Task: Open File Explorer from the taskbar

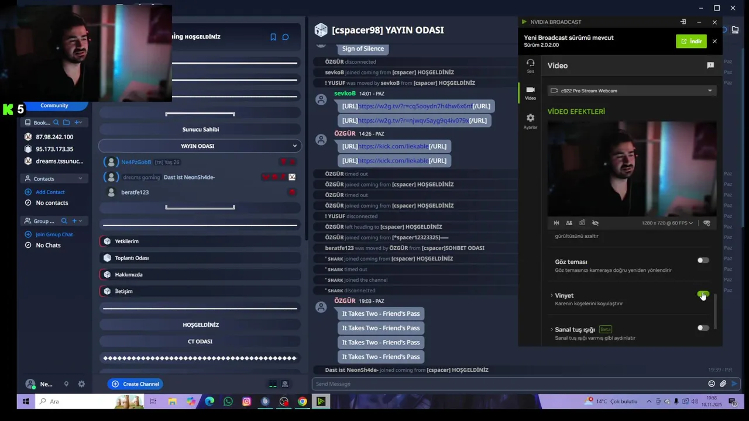Action: 172,401
